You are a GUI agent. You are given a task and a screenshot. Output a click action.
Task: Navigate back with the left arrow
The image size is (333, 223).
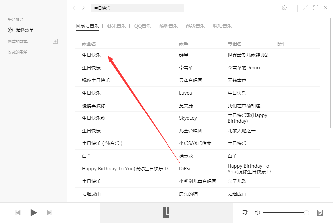pos(74,8)
